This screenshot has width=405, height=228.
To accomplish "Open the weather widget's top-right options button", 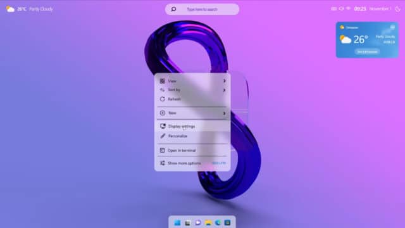I will pyautogui.click(x=392, y=27).
